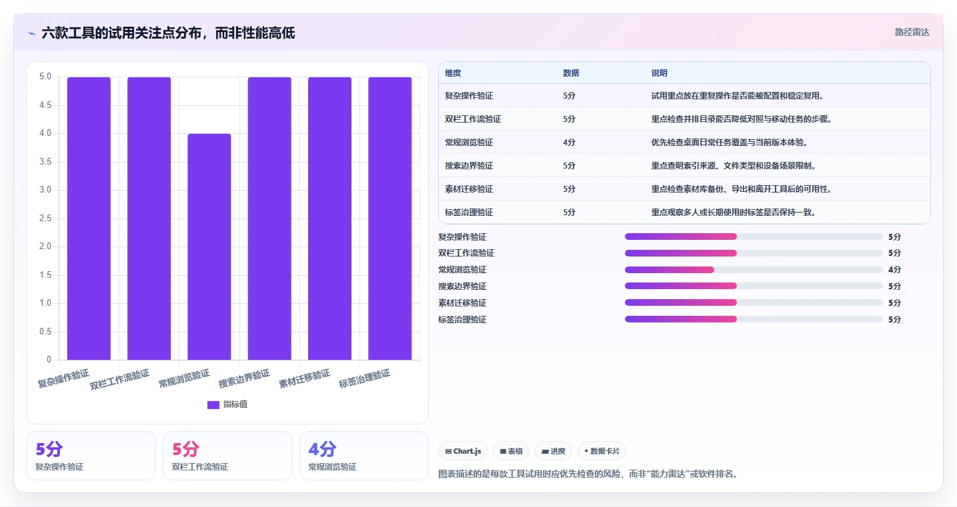Click the 素材迁移验证 progress bar

[x=754, y=302]
